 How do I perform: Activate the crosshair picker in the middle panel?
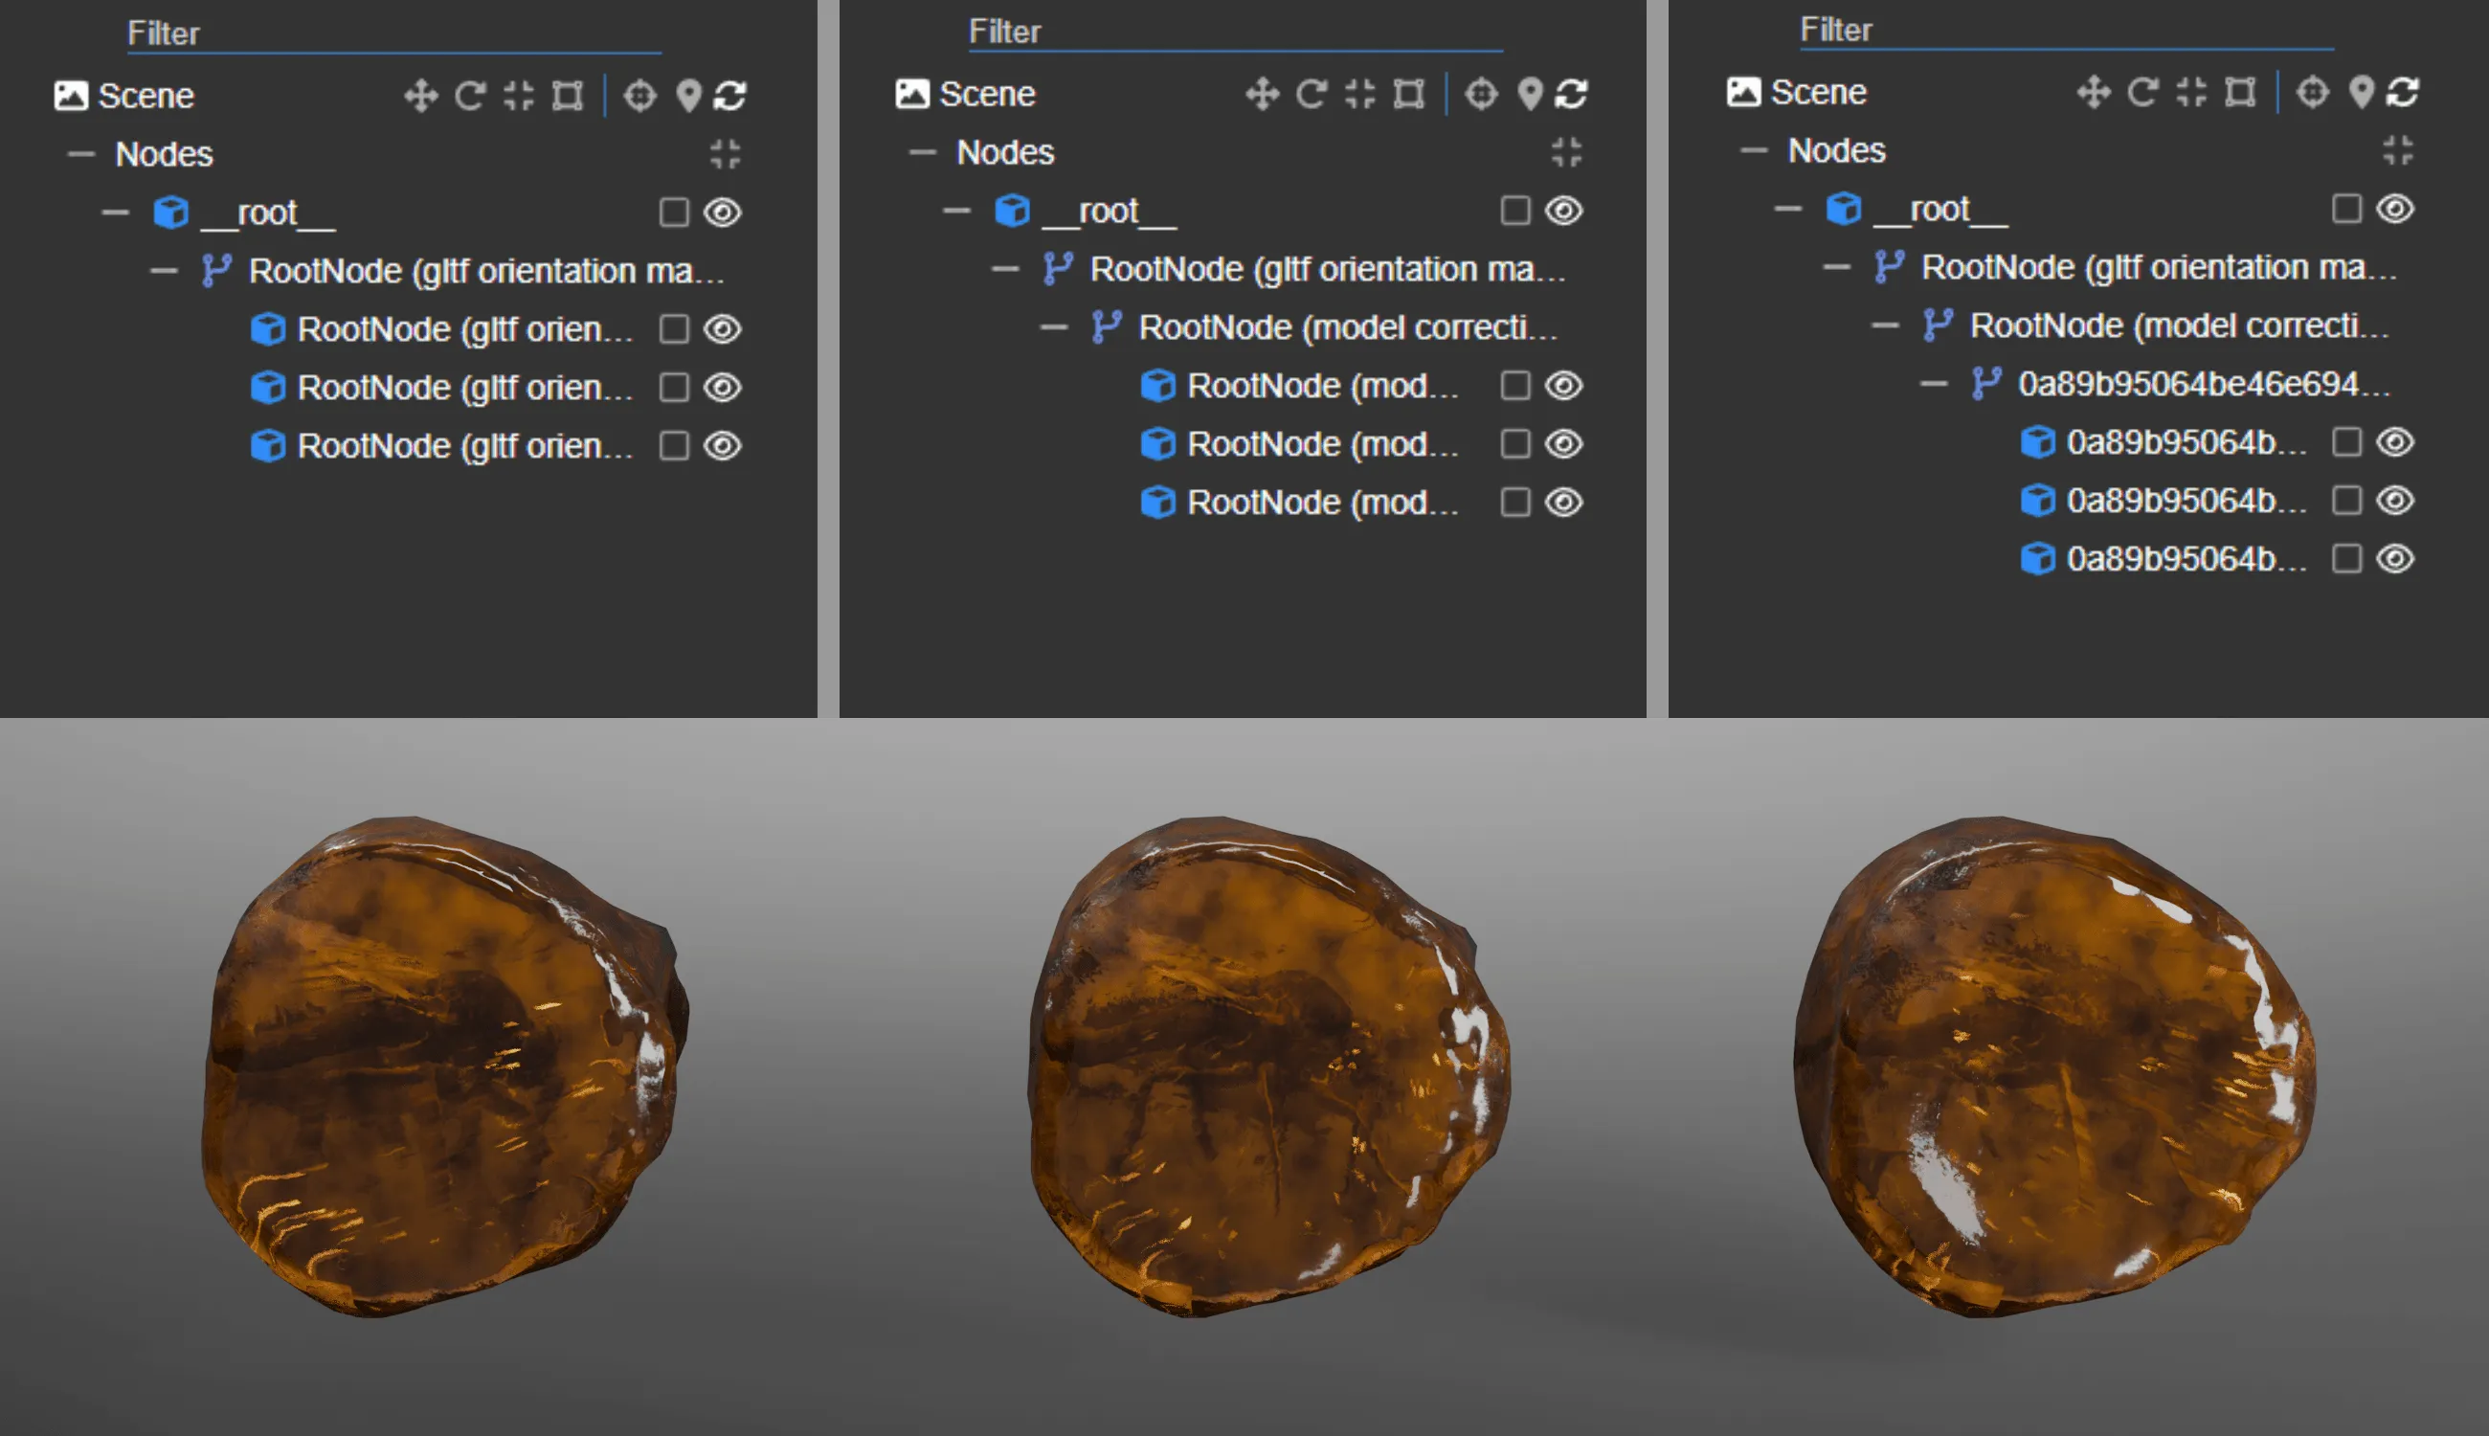point(1481,94)
